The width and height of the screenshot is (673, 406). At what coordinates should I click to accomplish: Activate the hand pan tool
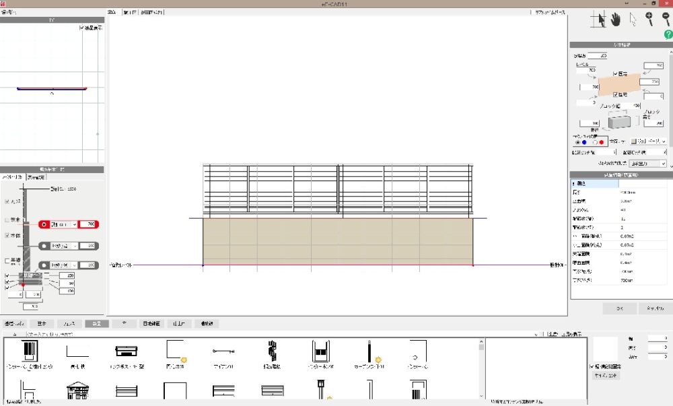pos(616,20)
